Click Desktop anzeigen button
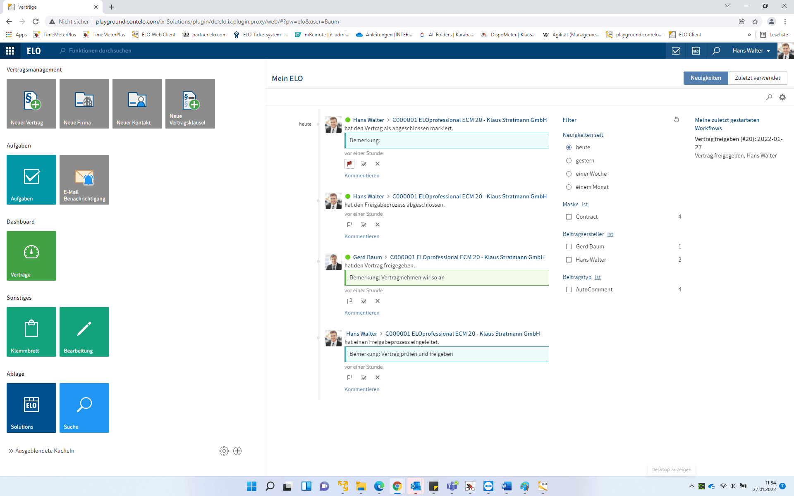 click(x=671, y=470)
